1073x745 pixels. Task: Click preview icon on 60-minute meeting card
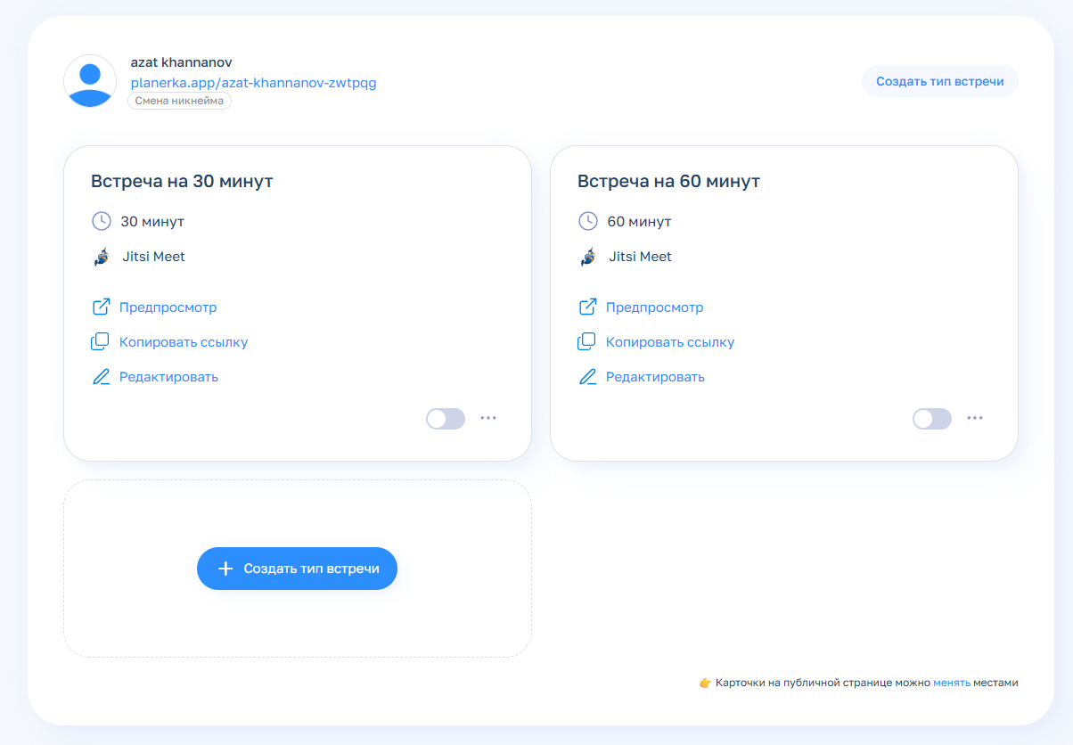tap(587, 307)
